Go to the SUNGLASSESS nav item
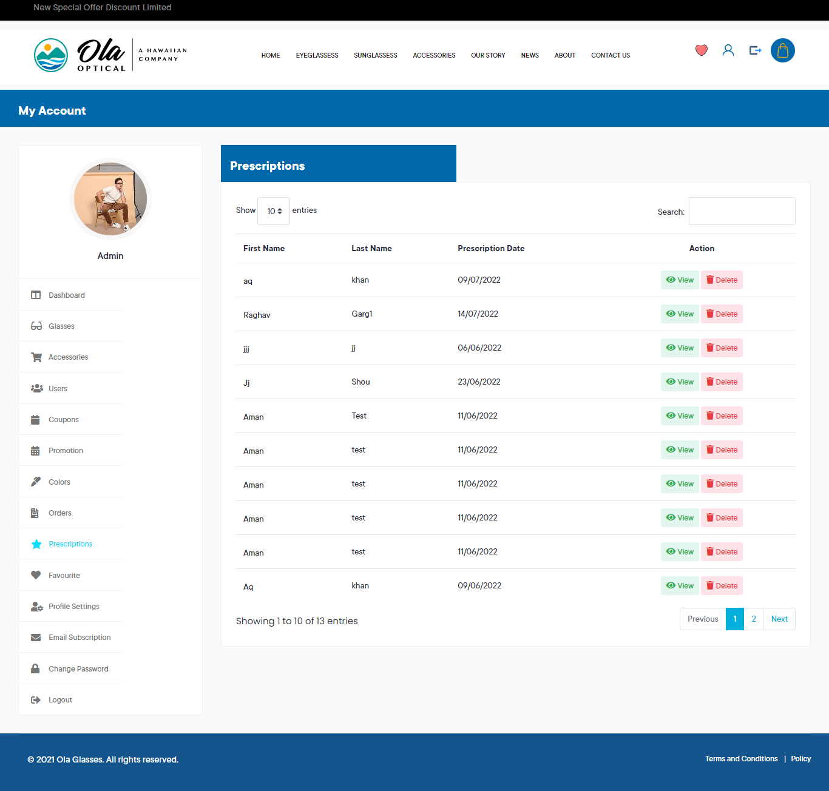 [x=376, y=55]
